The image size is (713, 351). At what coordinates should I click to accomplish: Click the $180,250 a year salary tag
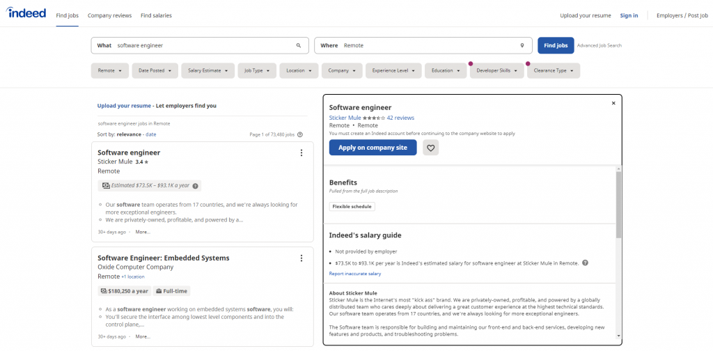[125, 291]
